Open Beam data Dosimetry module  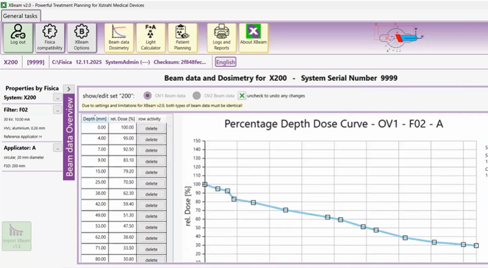point(119,37)
